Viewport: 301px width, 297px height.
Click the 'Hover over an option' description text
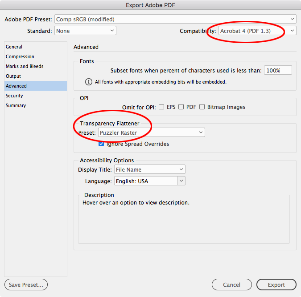pyautogui.click(x=136, y=203)
